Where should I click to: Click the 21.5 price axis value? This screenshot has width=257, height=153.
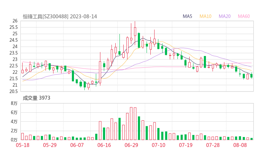pyautogui.click(x=14, y=79)
